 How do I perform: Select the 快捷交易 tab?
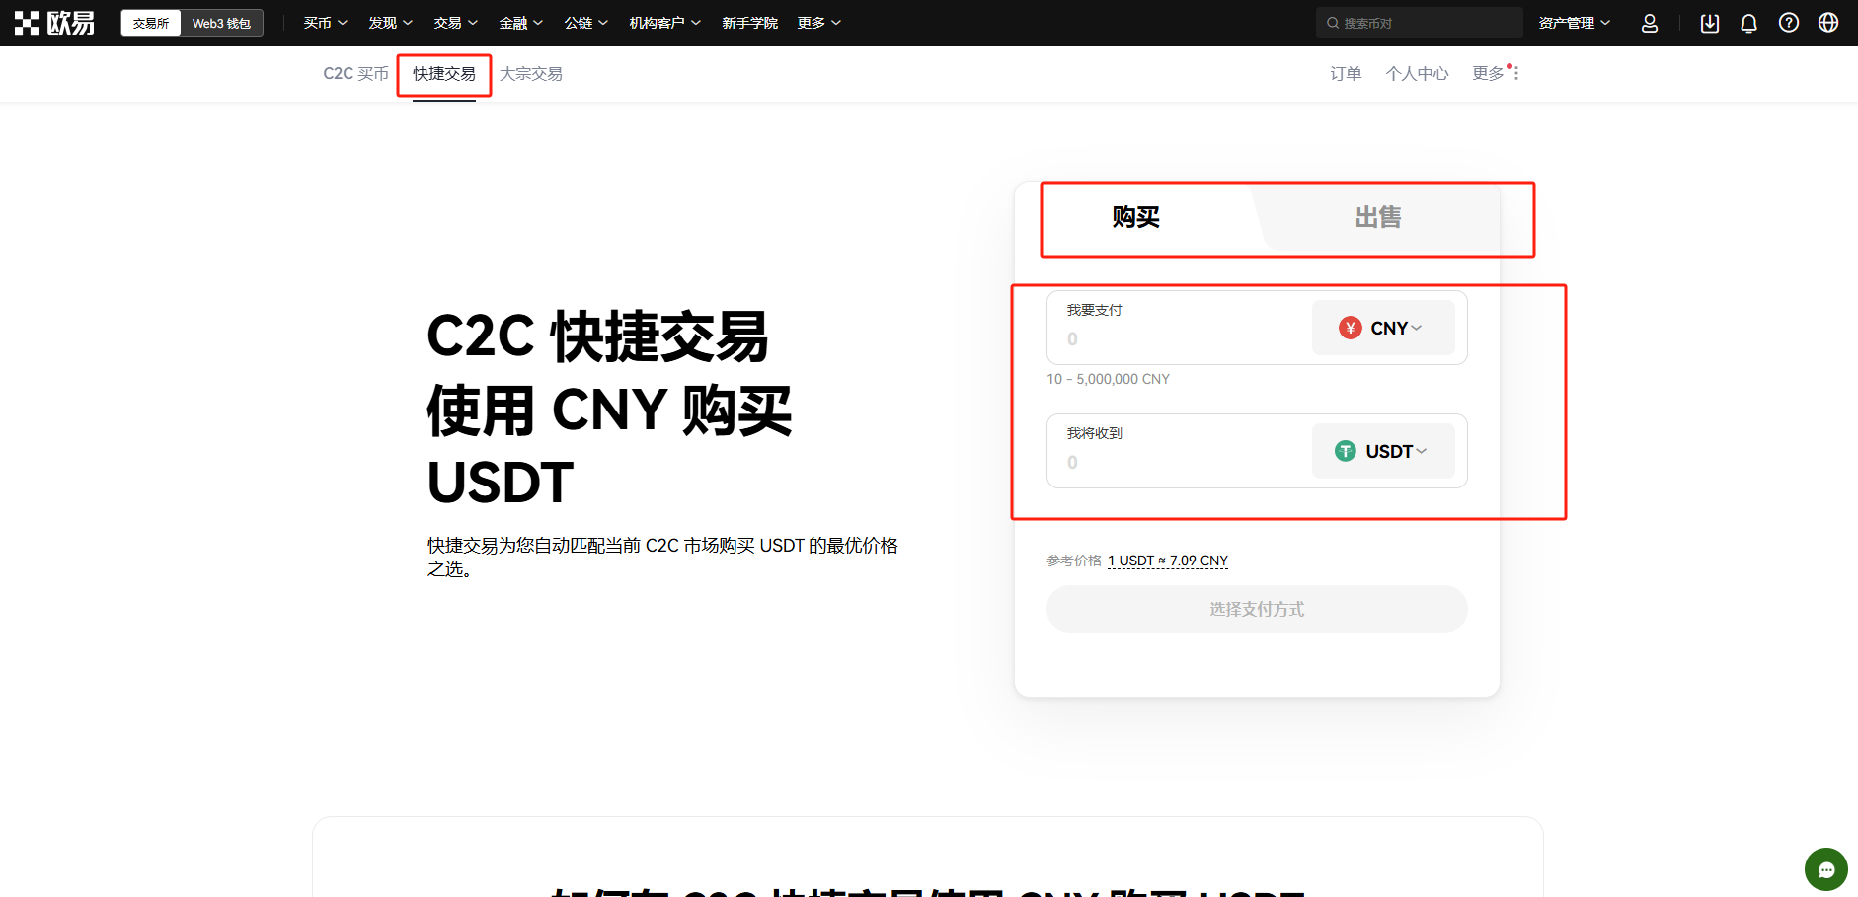tap(444, 74)
